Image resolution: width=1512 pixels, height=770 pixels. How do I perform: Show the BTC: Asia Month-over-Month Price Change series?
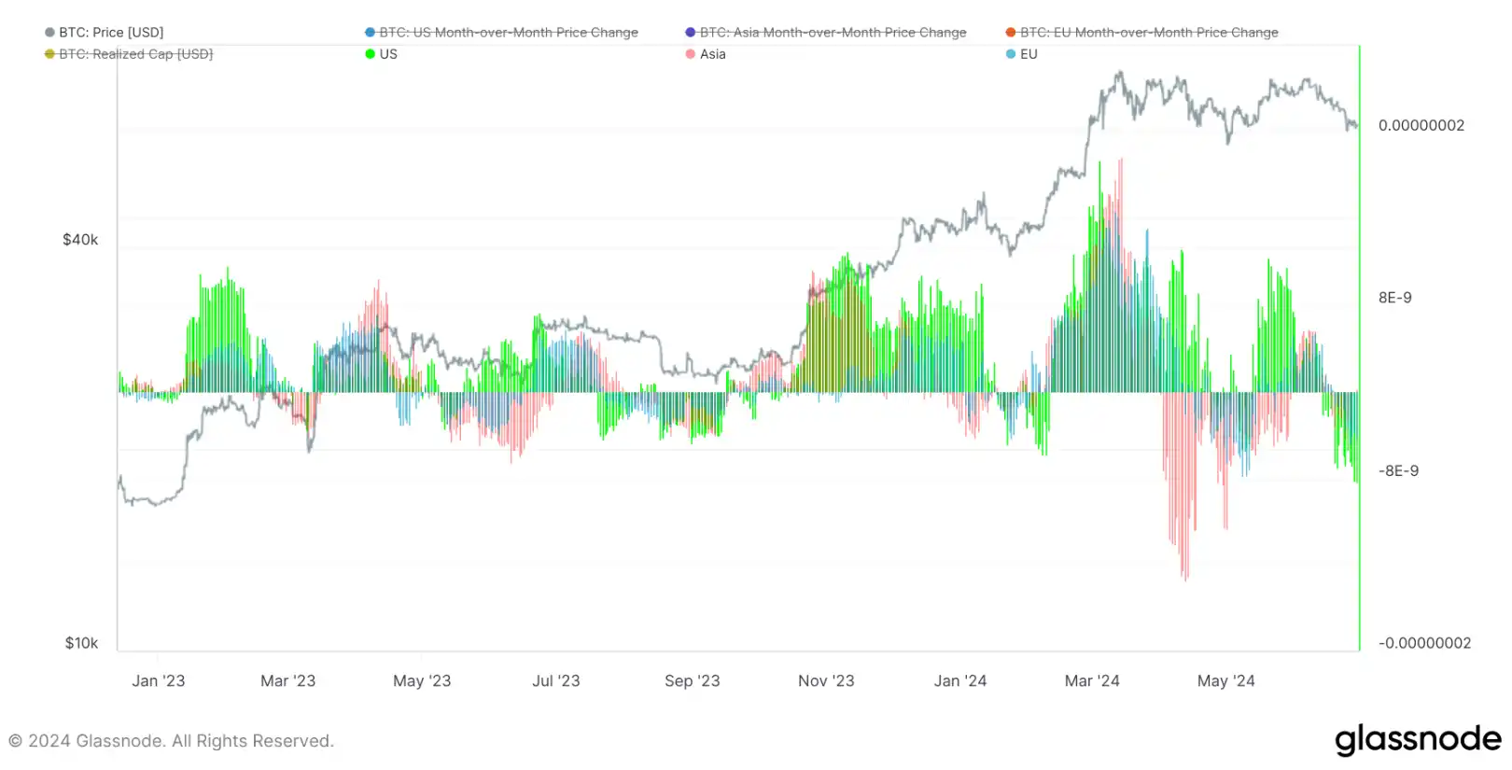pos(833,33)
